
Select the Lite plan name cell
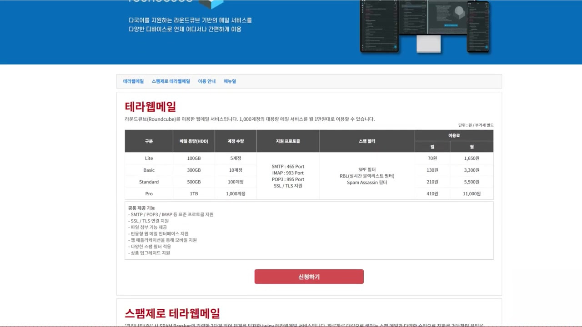click(x=149, y=158)
